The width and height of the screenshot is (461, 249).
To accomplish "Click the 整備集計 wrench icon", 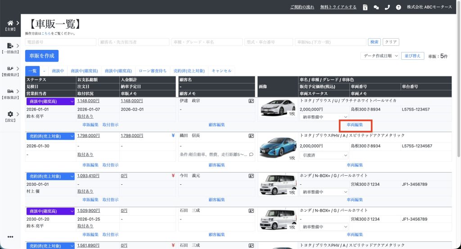I will [x=10, y=69].
